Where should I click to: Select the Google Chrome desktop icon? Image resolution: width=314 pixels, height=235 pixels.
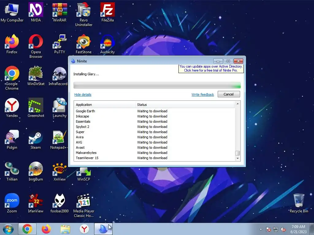12,78
